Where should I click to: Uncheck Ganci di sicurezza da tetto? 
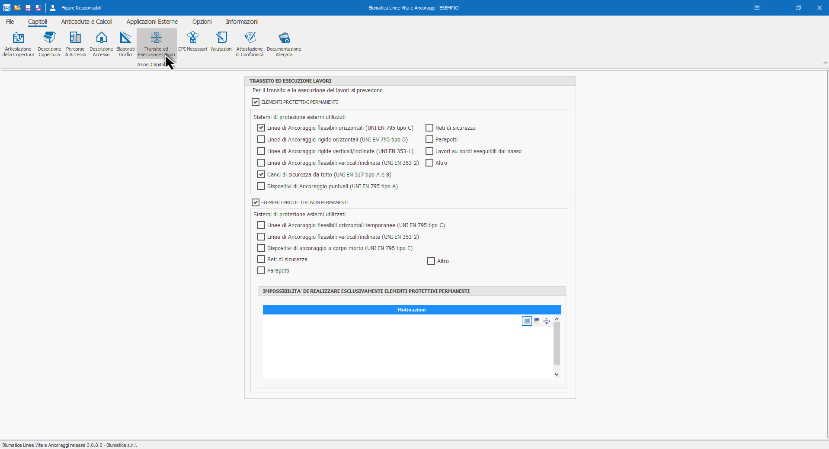point(261,174)
